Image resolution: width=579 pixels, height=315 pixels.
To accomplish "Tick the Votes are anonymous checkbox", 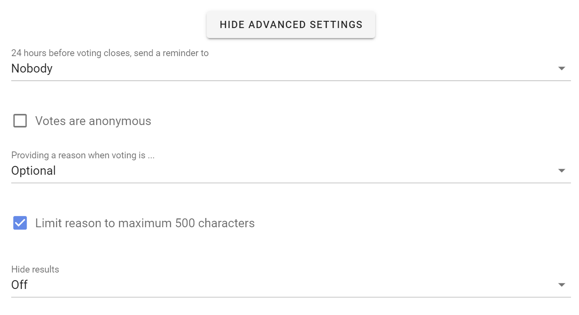I will 20,121.
